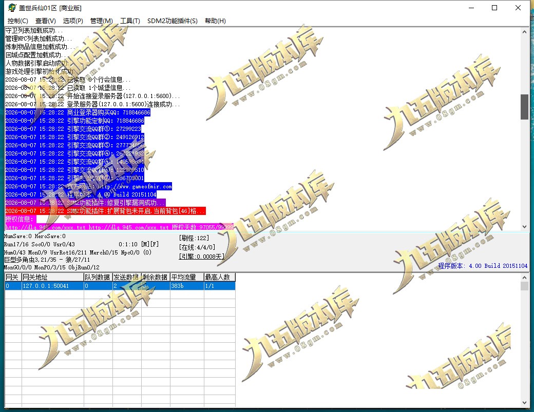Open the SDM2功能插件(S) menu

point(173,21)
